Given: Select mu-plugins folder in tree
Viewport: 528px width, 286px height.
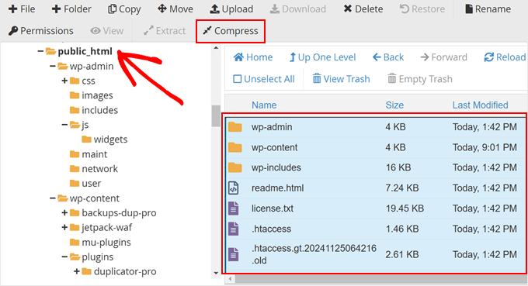Looking at the screenshot, I should click(106, 243).
